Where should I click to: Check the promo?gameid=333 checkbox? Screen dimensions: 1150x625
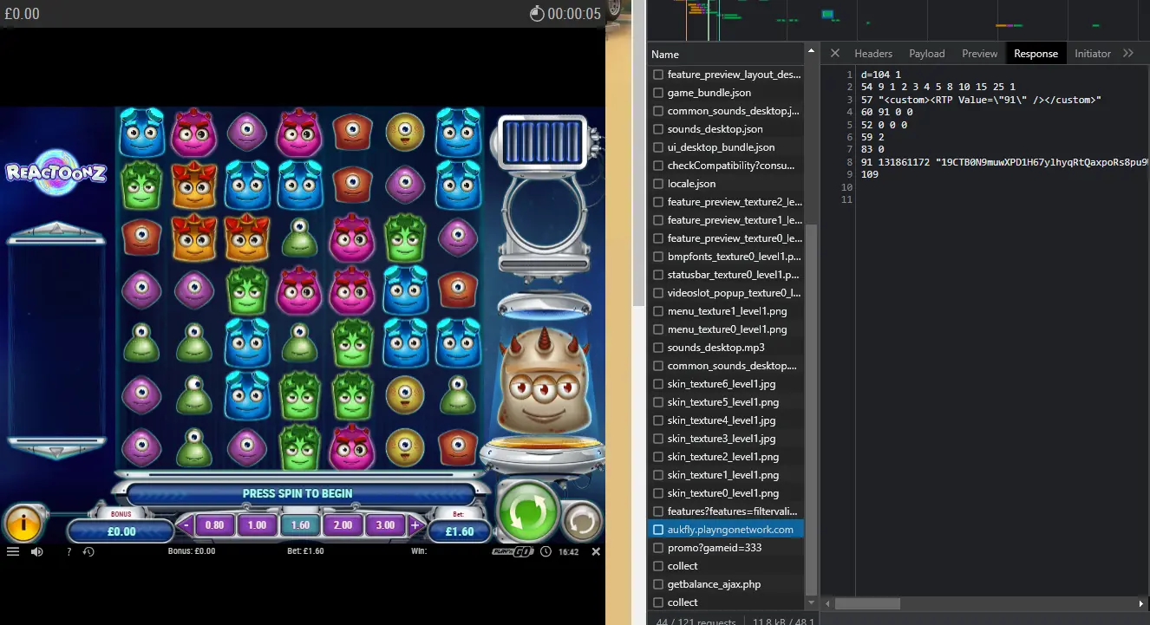coord(658,548)
